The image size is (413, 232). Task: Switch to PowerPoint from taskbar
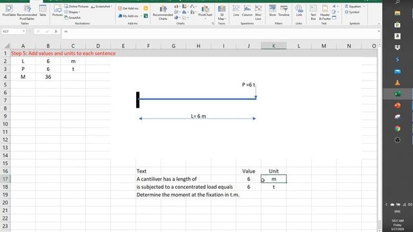click(x=398, y=106)
